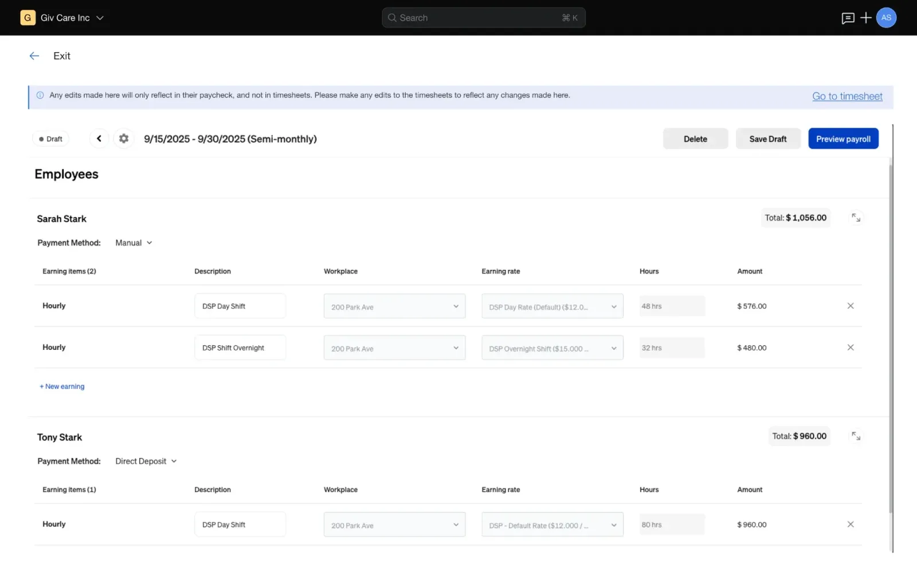This screenshot has width=917, height=579.
Task: Edit the DSP Day Shift description for Sarah Stark
Action: [240, 306]
